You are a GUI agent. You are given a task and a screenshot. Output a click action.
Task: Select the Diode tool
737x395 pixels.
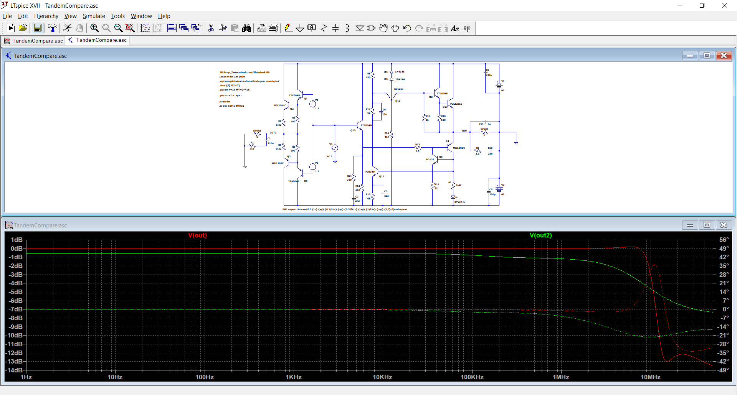(360, 28)
